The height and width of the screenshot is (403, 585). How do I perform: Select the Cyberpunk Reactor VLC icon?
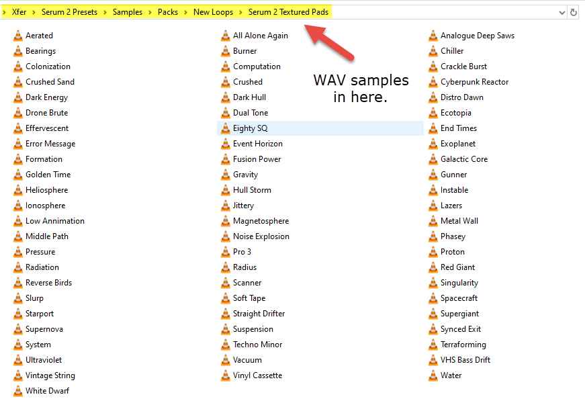tap(433, 82)
